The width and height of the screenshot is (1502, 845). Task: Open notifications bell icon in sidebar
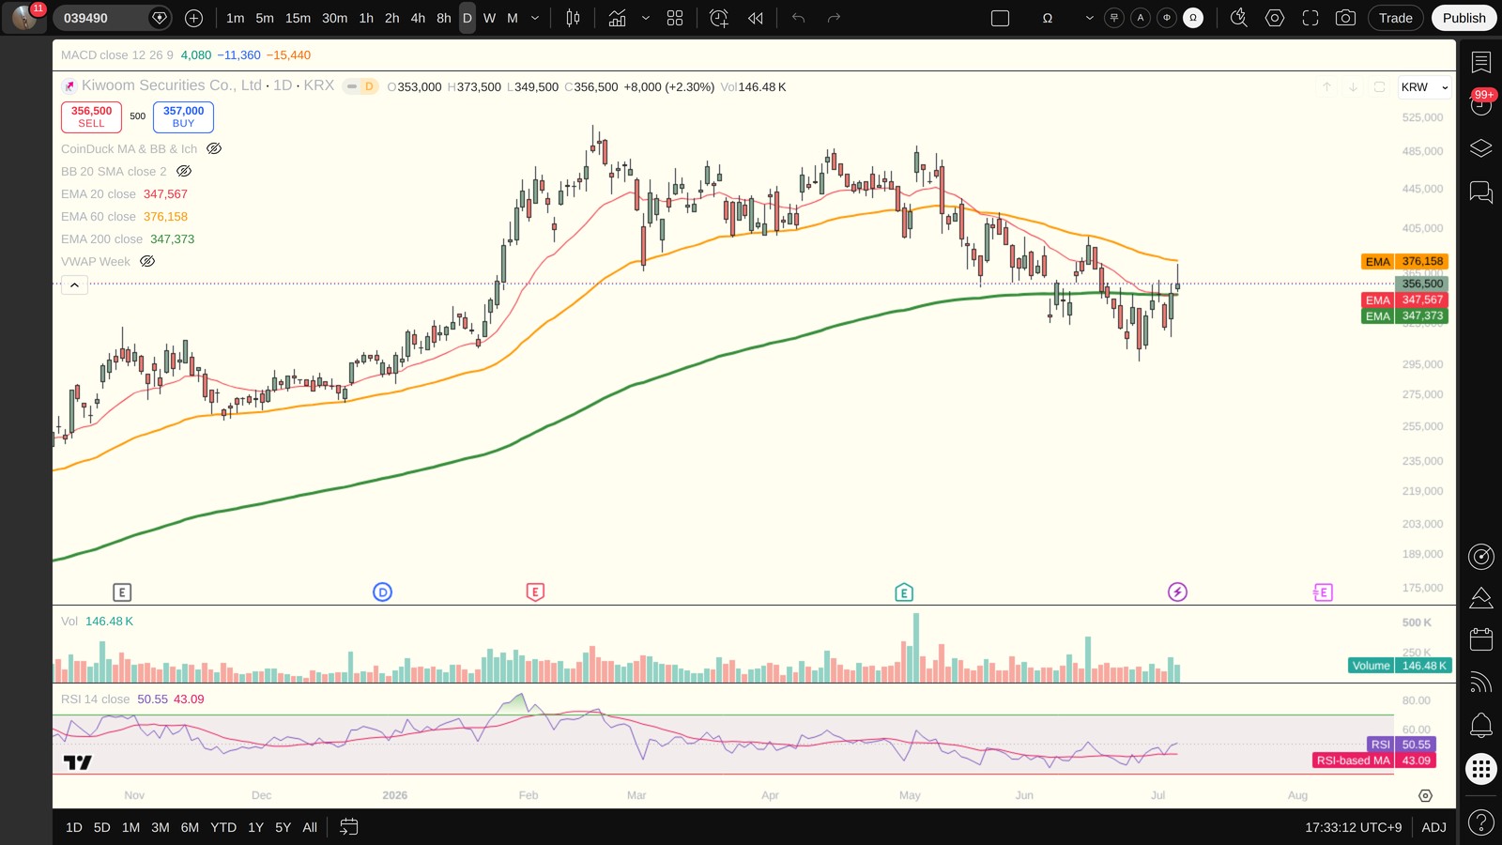click(x=1481, y=725)
